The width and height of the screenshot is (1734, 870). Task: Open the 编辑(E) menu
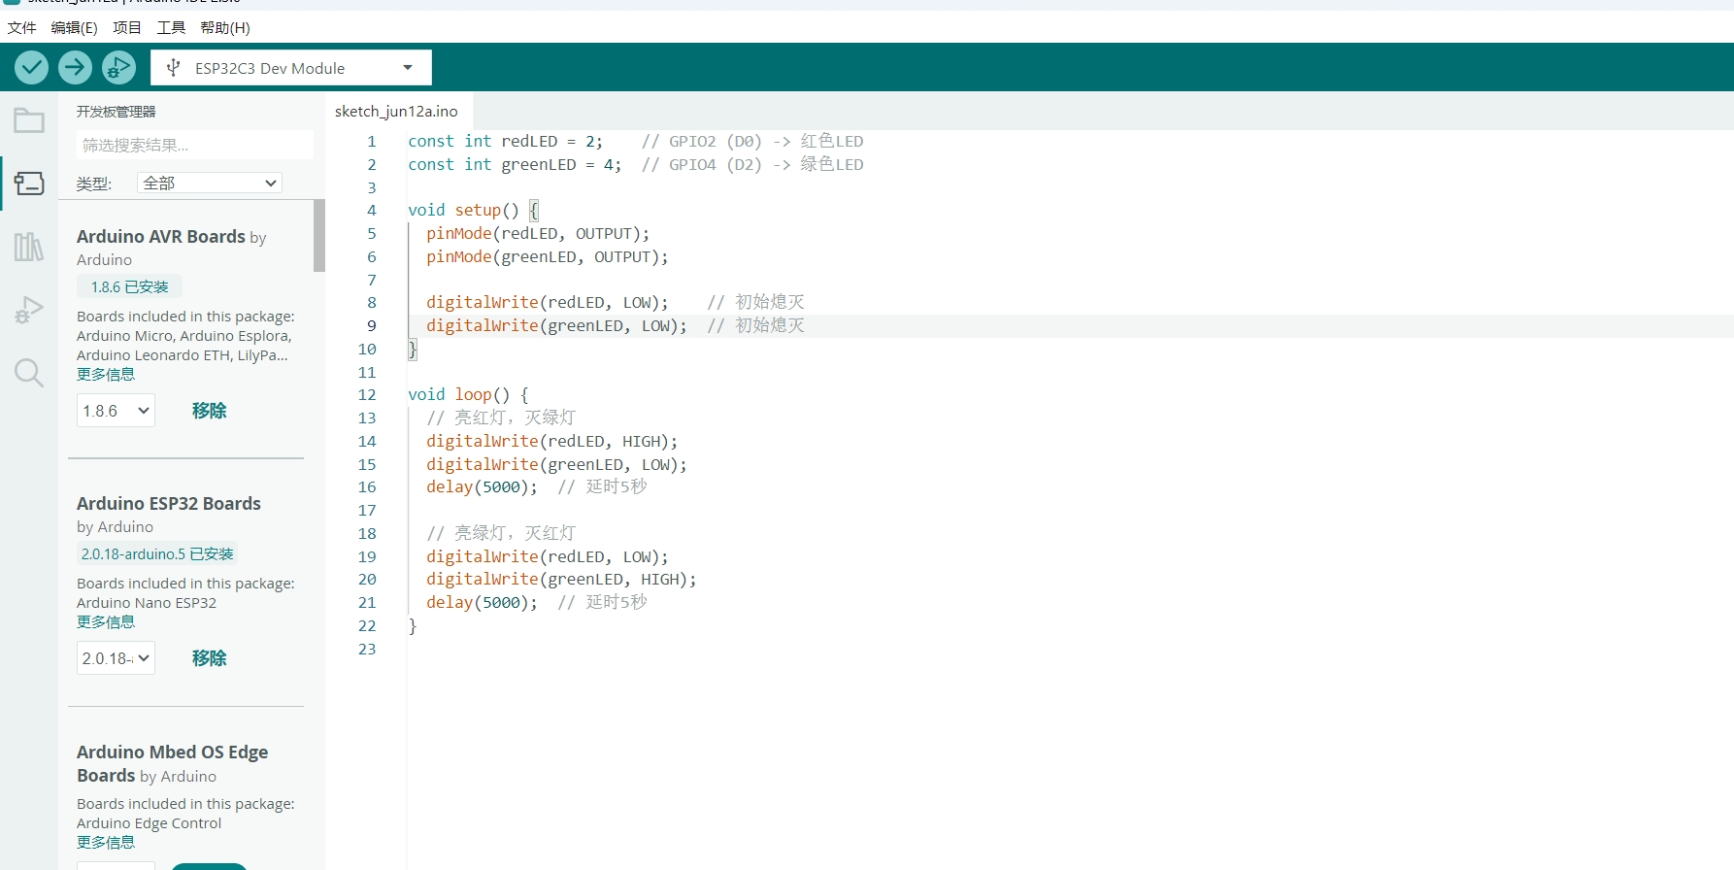74,27
